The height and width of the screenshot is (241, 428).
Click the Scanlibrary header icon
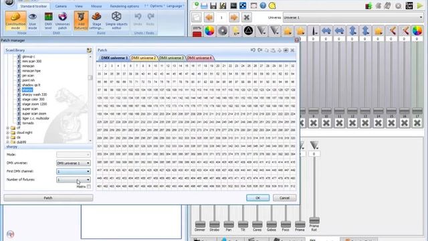point(89,50)
